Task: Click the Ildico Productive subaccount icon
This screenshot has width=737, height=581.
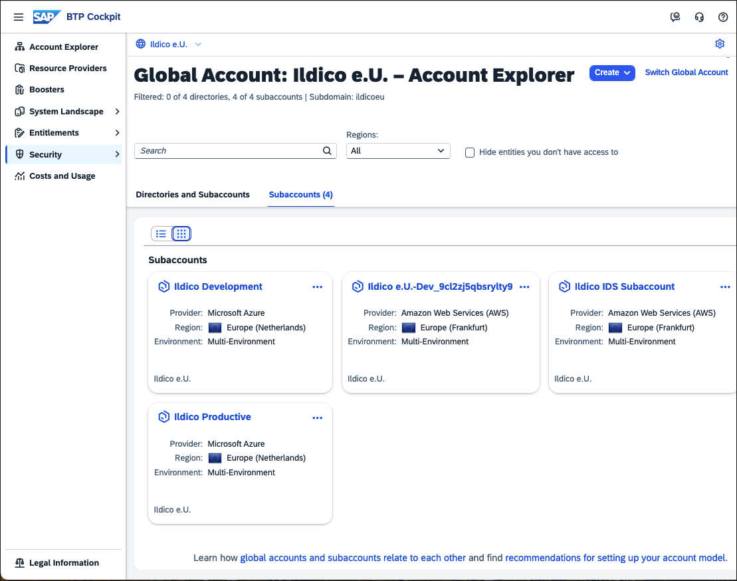Action: [x=163, y=417]
